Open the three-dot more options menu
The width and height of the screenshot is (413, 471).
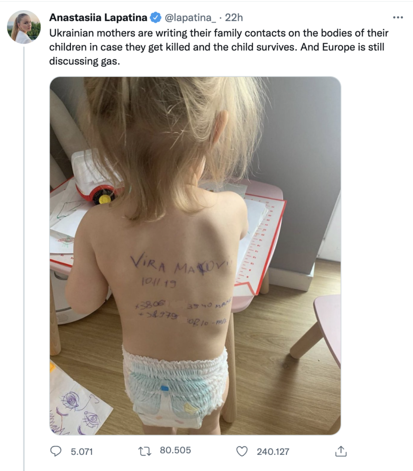[398, 17]
